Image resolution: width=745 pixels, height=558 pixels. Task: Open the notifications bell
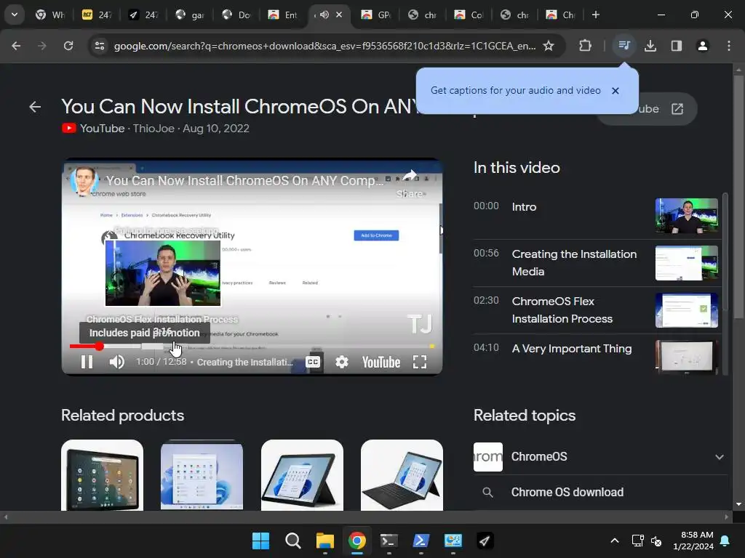coord(725,541)
